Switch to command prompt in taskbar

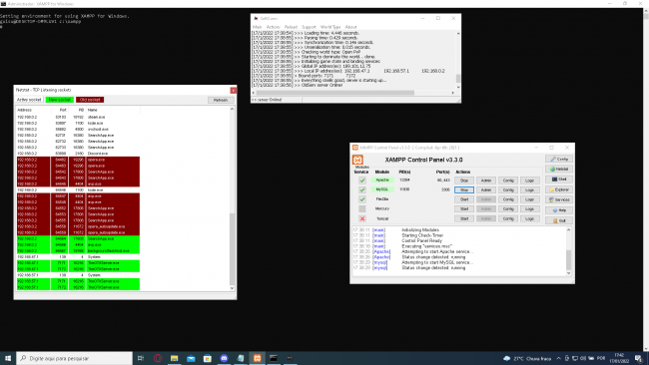pyautogui.click(x=274, y=358)
